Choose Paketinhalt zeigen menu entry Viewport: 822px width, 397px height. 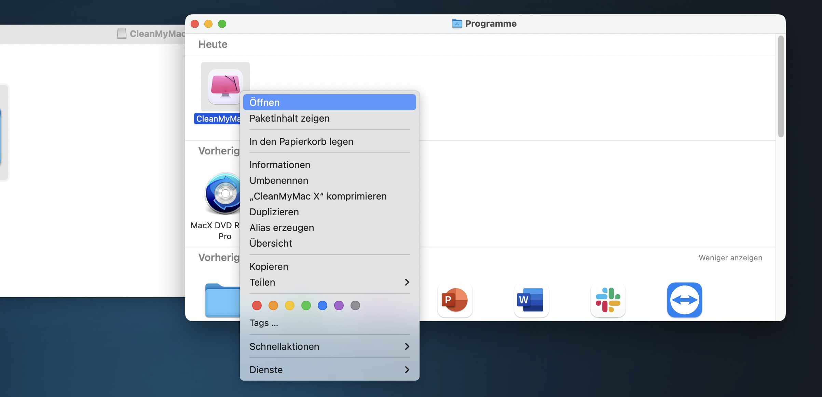pyautogui.click(x=289, y=118)
